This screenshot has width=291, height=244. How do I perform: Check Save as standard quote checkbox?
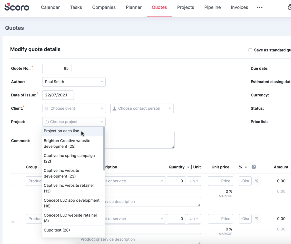[x=250, y=50]
